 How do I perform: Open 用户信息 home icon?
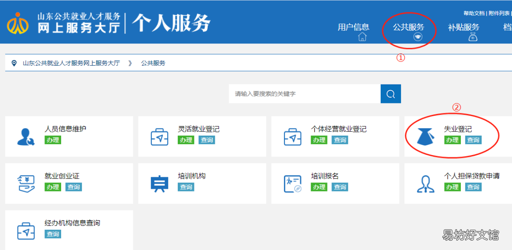362,37
